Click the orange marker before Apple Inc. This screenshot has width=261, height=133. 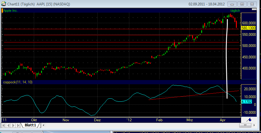click(x=2, y=11)
